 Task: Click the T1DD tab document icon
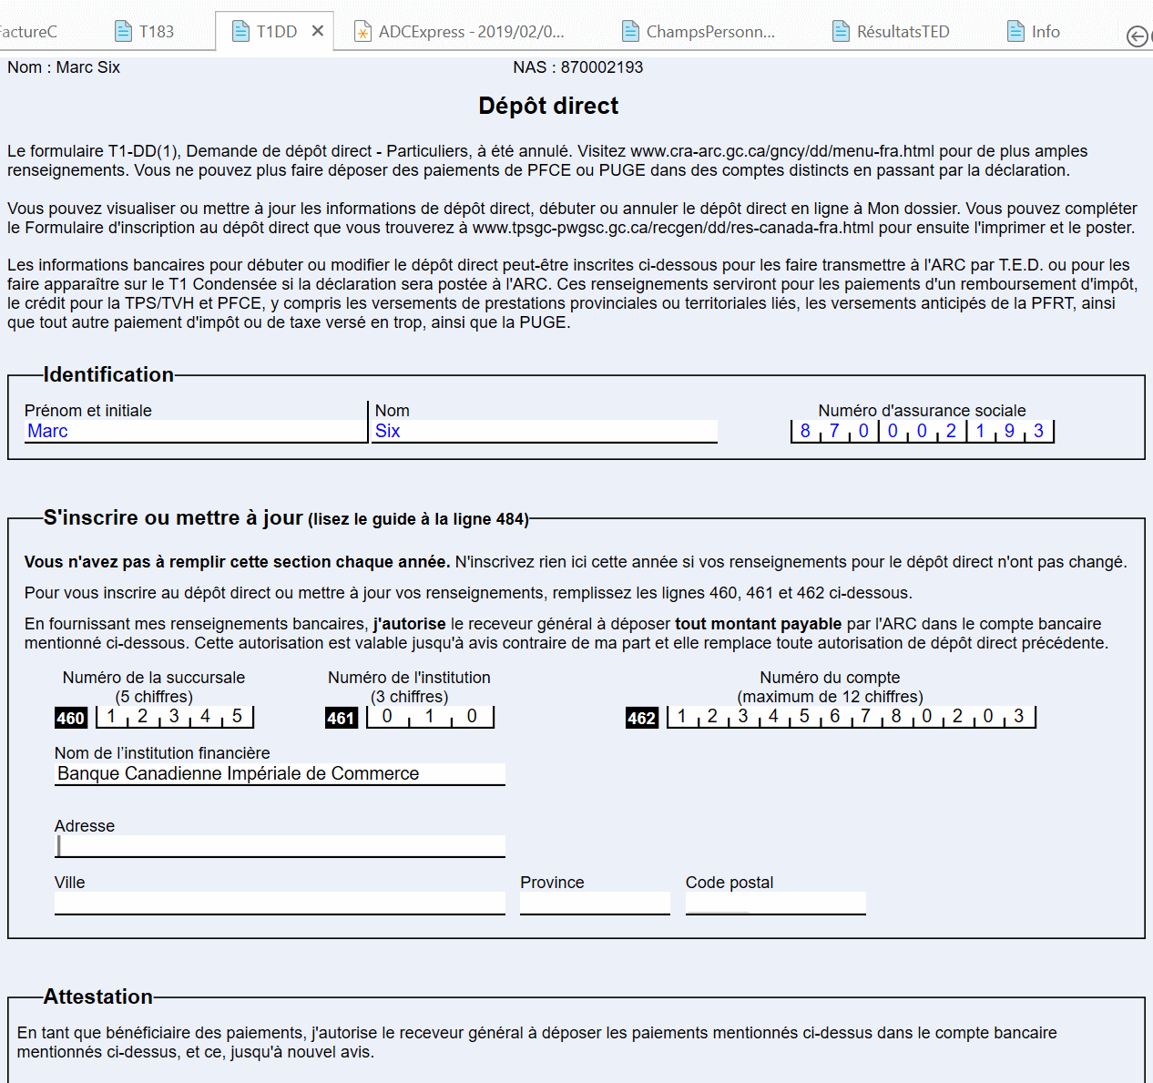(x=240, y=32)
